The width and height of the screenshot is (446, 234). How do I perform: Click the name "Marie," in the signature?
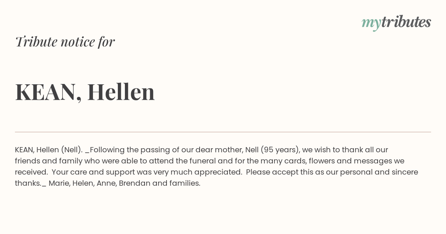click(59, 183)
